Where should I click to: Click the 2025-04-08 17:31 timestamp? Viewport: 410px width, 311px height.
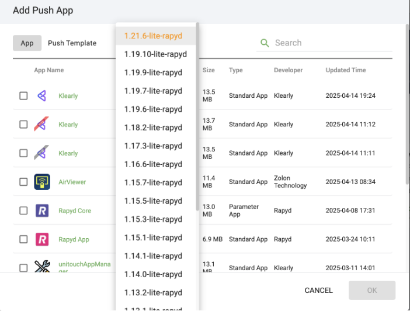point(350,210)
